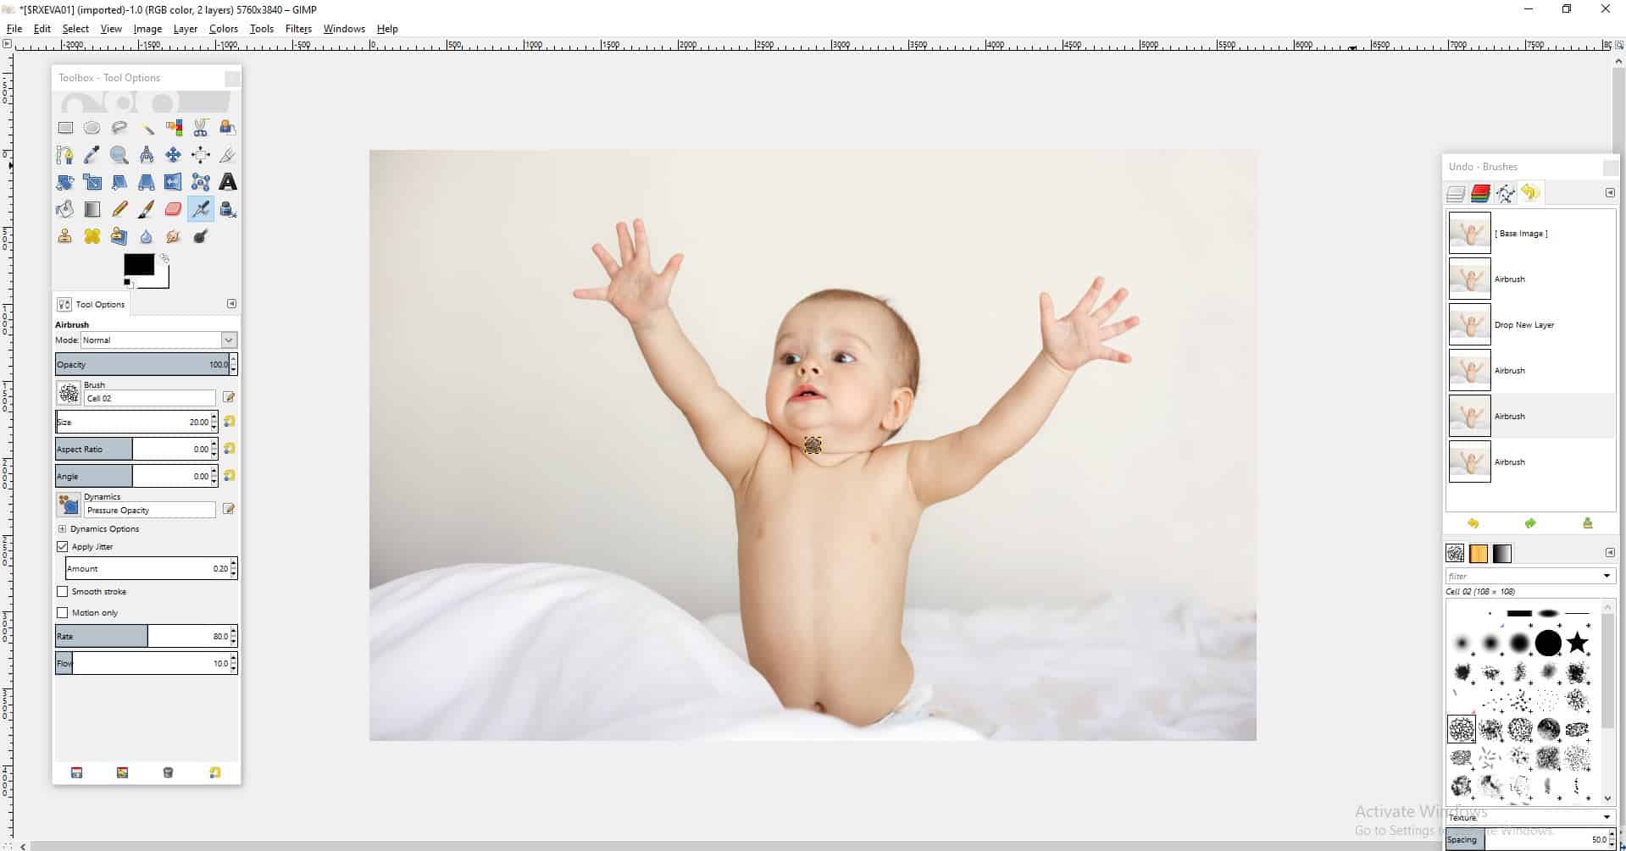This screenshot has height=851, width=1626.
Task: Select the Move tool
Action: click(x=173, y=155)
